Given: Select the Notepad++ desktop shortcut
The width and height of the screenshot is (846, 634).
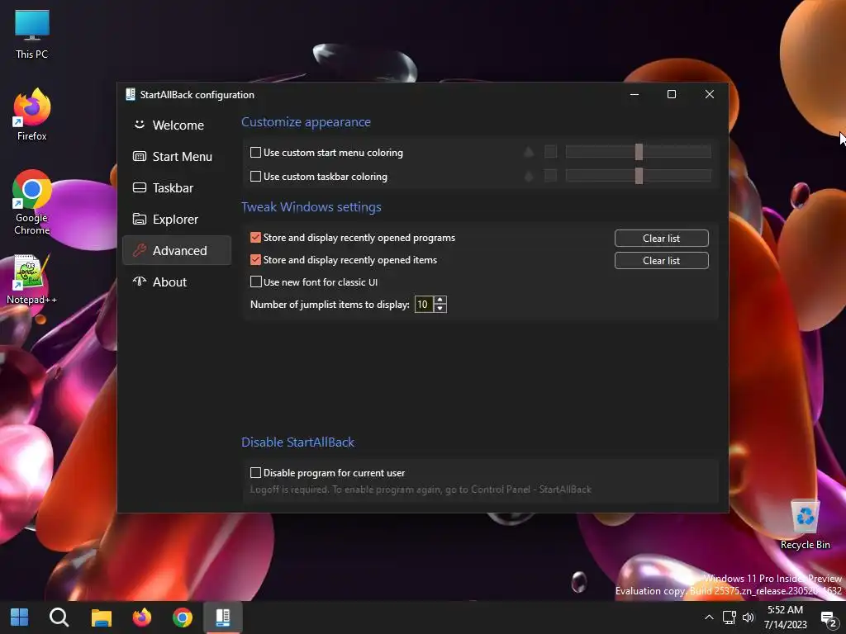Looking at the screenshot, I should [x=32, y=279].
